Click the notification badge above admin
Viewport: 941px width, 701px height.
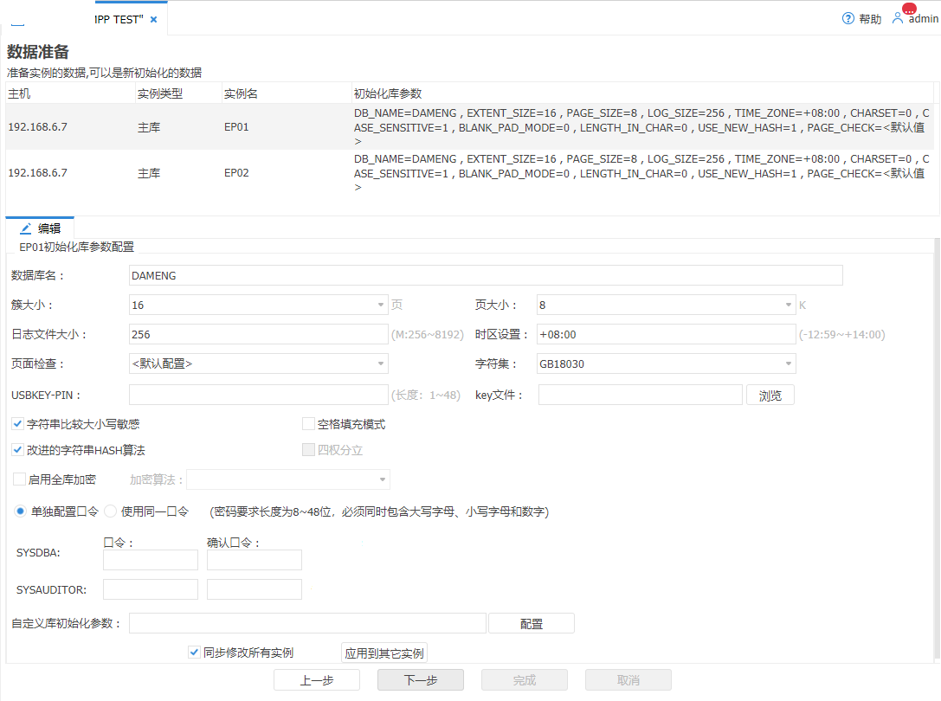tap(910, 7)
